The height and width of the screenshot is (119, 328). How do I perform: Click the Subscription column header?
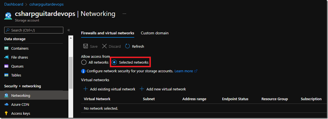coord(311,99)
